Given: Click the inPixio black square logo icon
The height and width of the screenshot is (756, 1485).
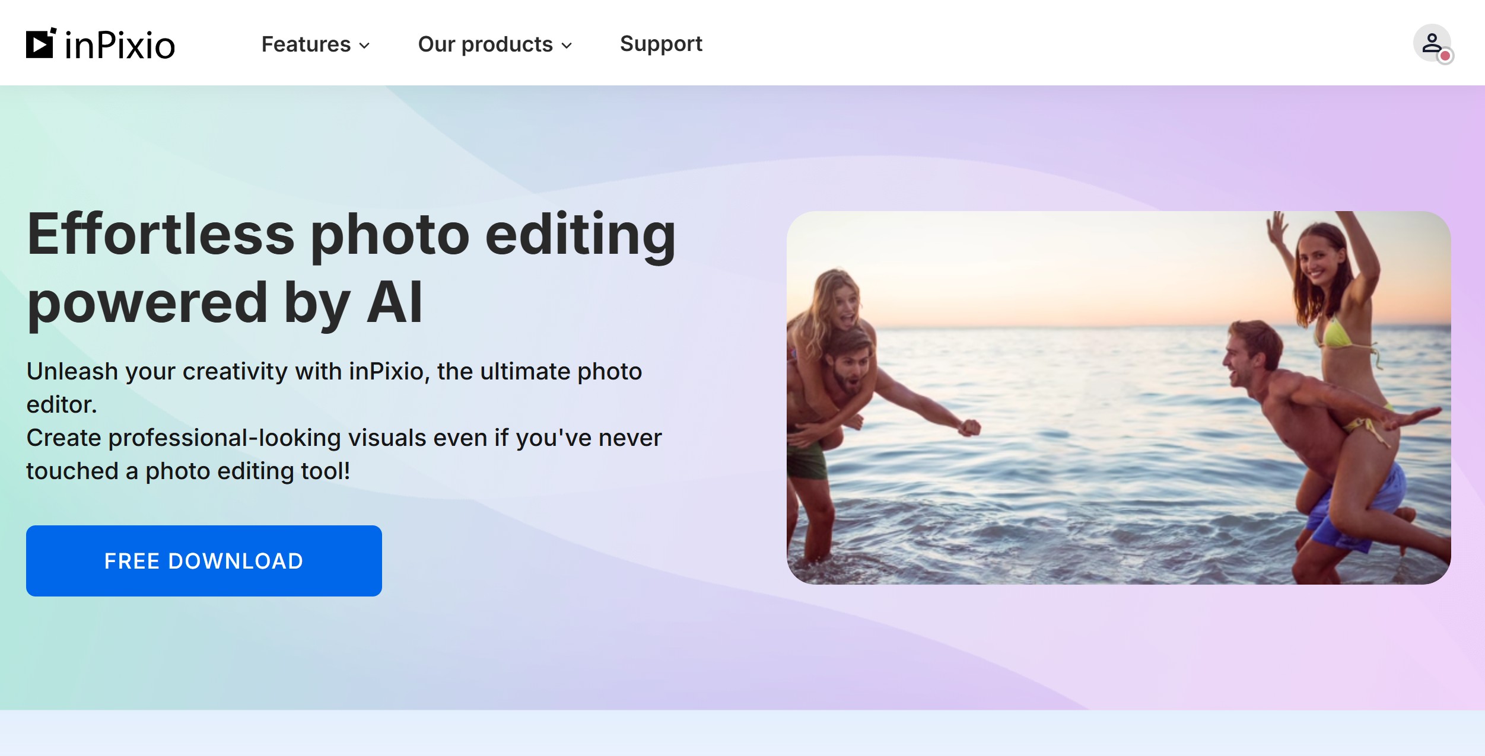Looking at the screenshot, I should pos(40,44).
